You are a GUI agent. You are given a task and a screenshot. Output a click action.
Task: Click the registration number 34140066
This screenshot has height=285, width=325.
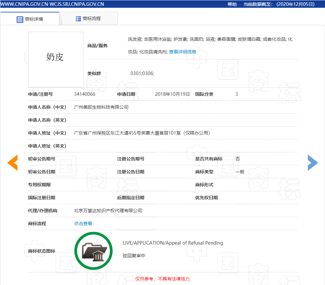click(x=85, y=94)
